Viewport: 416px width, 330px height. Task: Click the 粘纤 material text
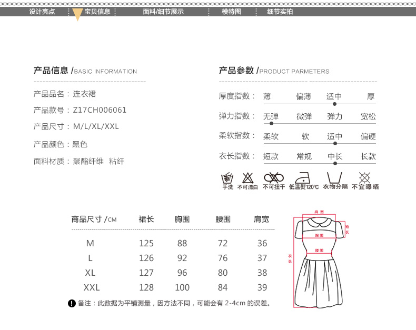coord(116,161)
